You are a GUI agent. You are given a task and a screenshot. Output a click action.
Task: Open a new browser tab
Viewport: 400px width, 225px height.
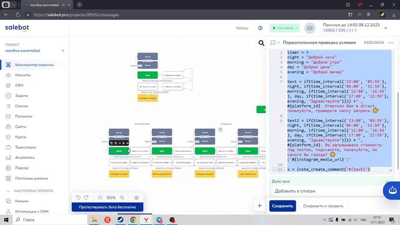(x=79, y=4)
